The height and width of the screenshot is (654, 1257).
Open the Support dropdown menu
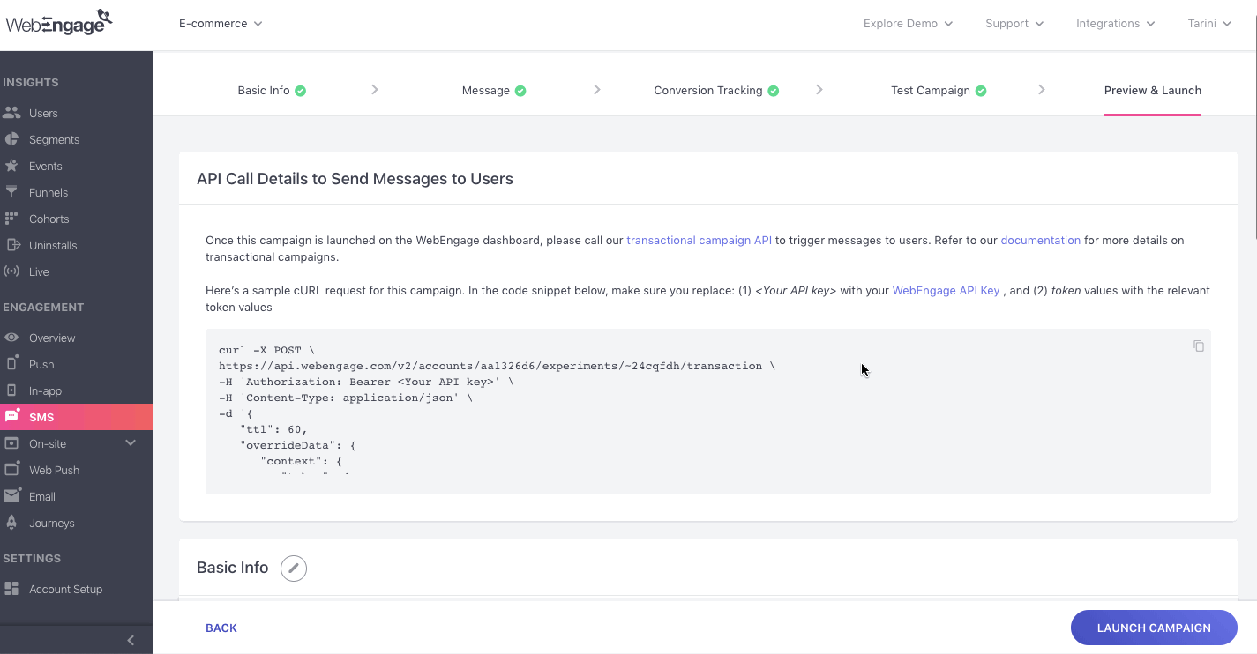click(x=1014, y=24)
